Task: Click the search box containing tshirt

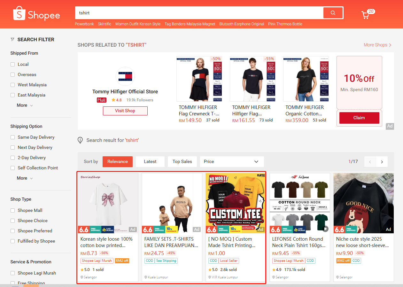Action: pyautogui.click(x=199, y=13)
